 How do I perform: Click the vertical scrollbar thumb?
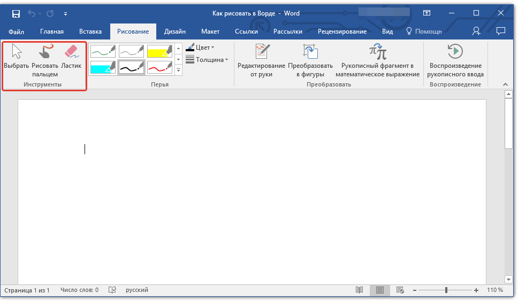coord(509,123)
